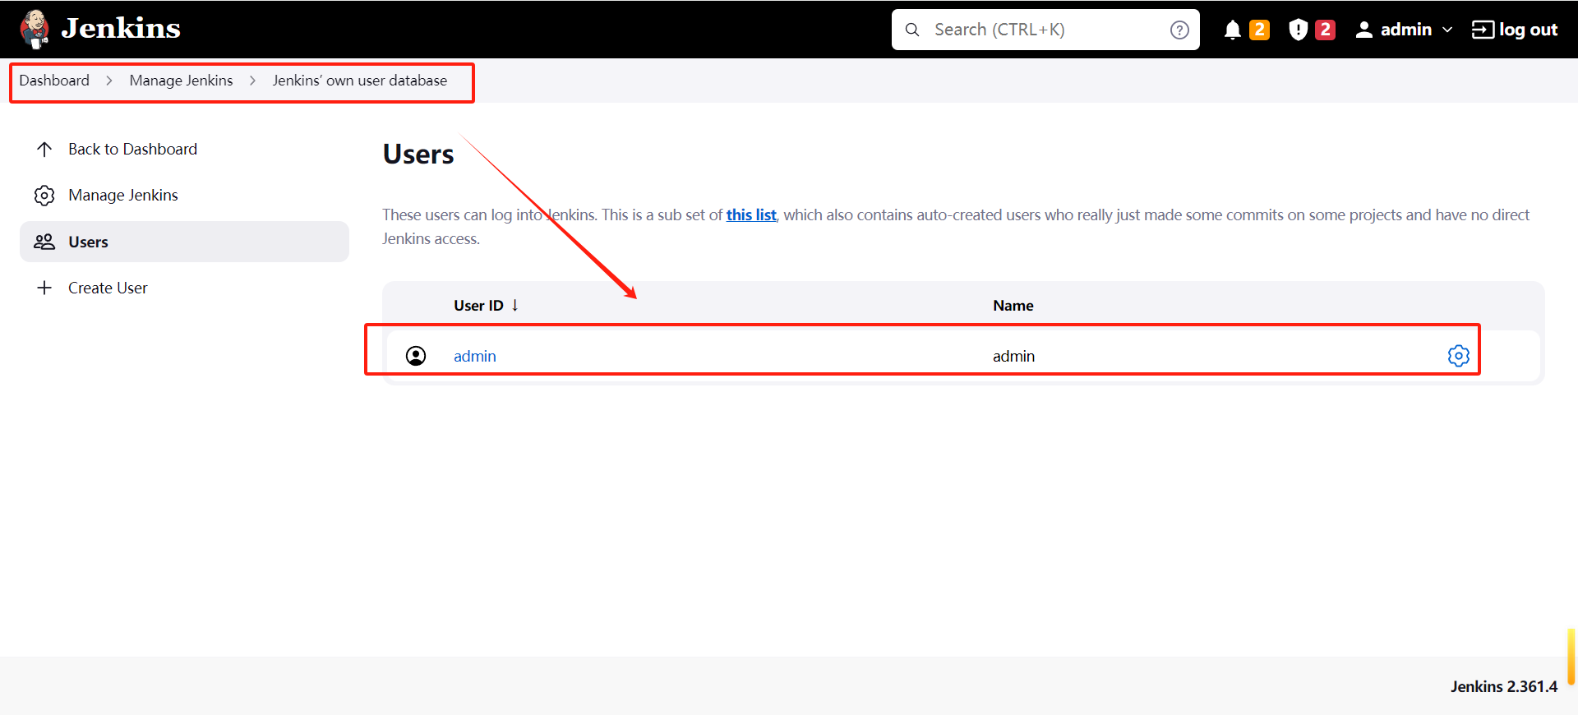The width and height of the screenshot is (1578, 715).
Task: Click the log out button
Action: click(1515, 30)
